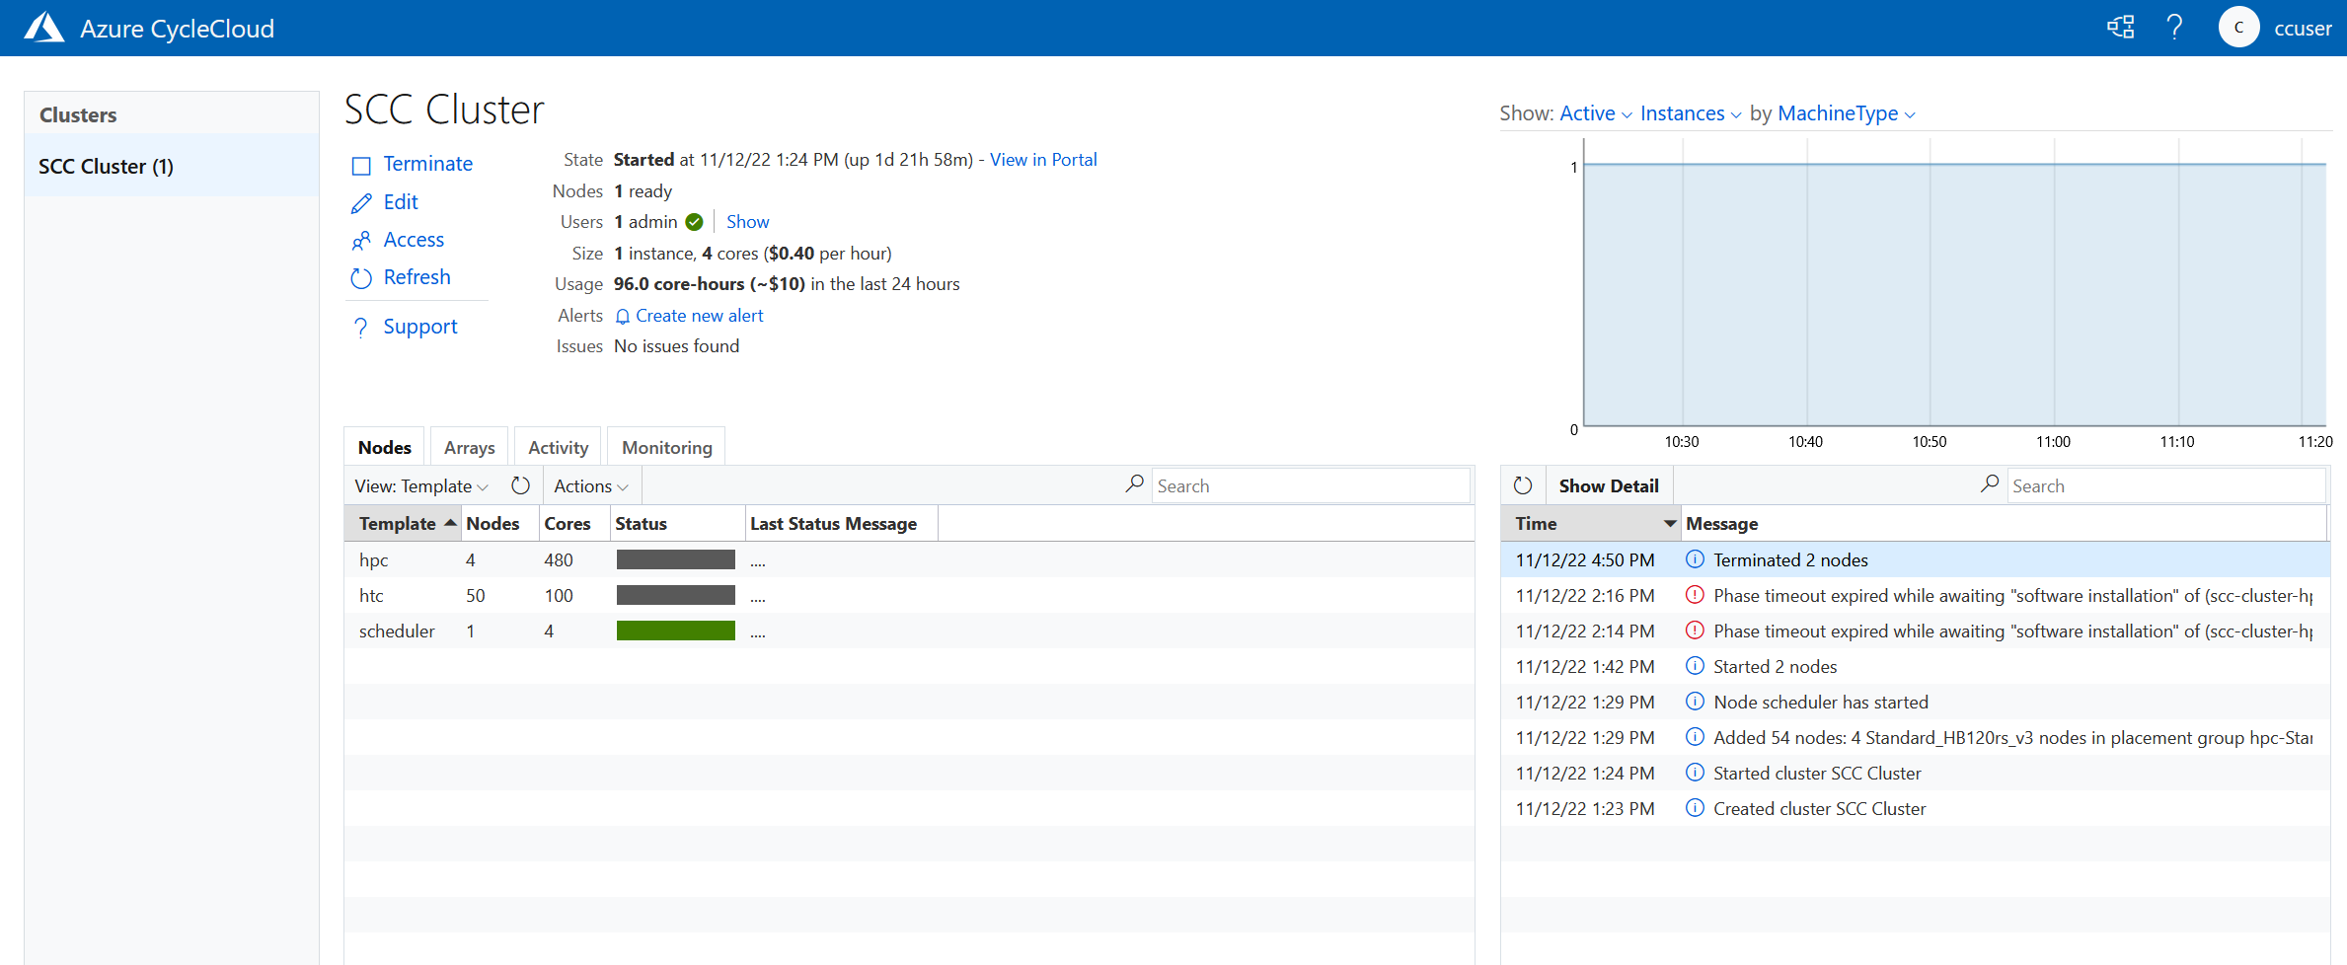Click the alert bell icon
This screenshot has width=2347, height=965.
click(x=623, y=317)
